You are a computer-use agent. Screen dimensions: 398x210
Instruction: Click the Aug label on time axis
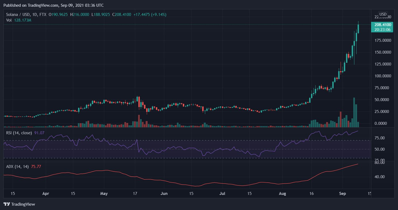click(x=282, y=194)
